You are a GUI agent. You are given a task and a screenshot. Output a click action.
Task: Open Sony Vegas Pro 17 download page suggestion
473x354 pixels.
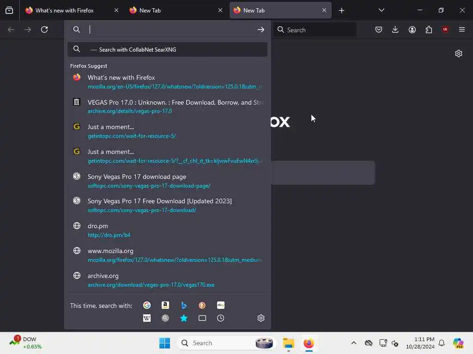click(x=167, y=181)
